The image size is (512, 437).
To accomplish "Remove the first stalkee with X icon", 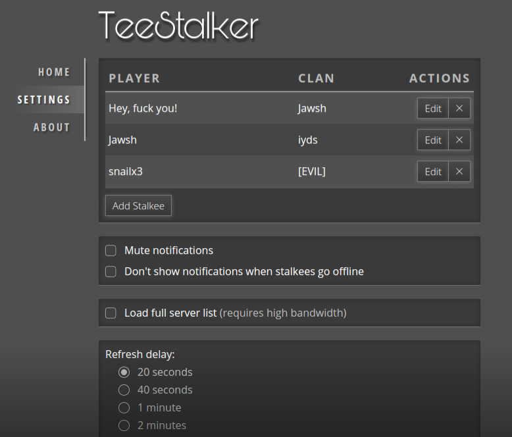I will click(459, 108).
